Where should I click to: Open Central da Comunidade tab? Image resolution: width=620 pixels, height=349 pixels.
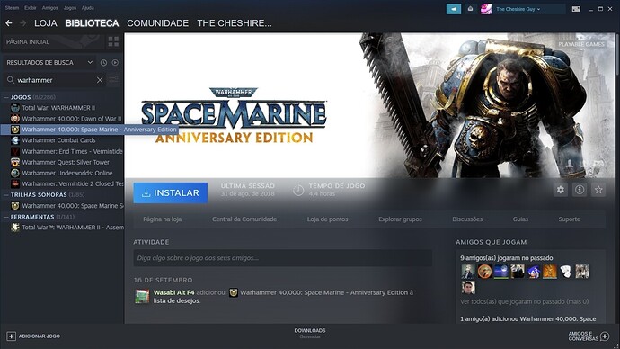point(244,219)
